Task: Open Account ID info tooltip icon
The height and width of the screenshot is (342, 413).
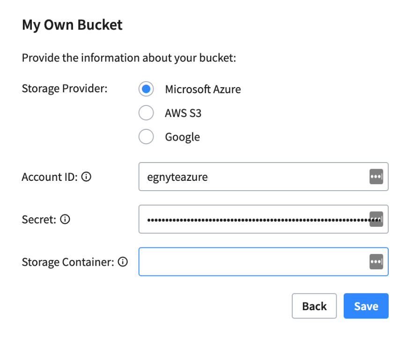Action: (86, 177)
